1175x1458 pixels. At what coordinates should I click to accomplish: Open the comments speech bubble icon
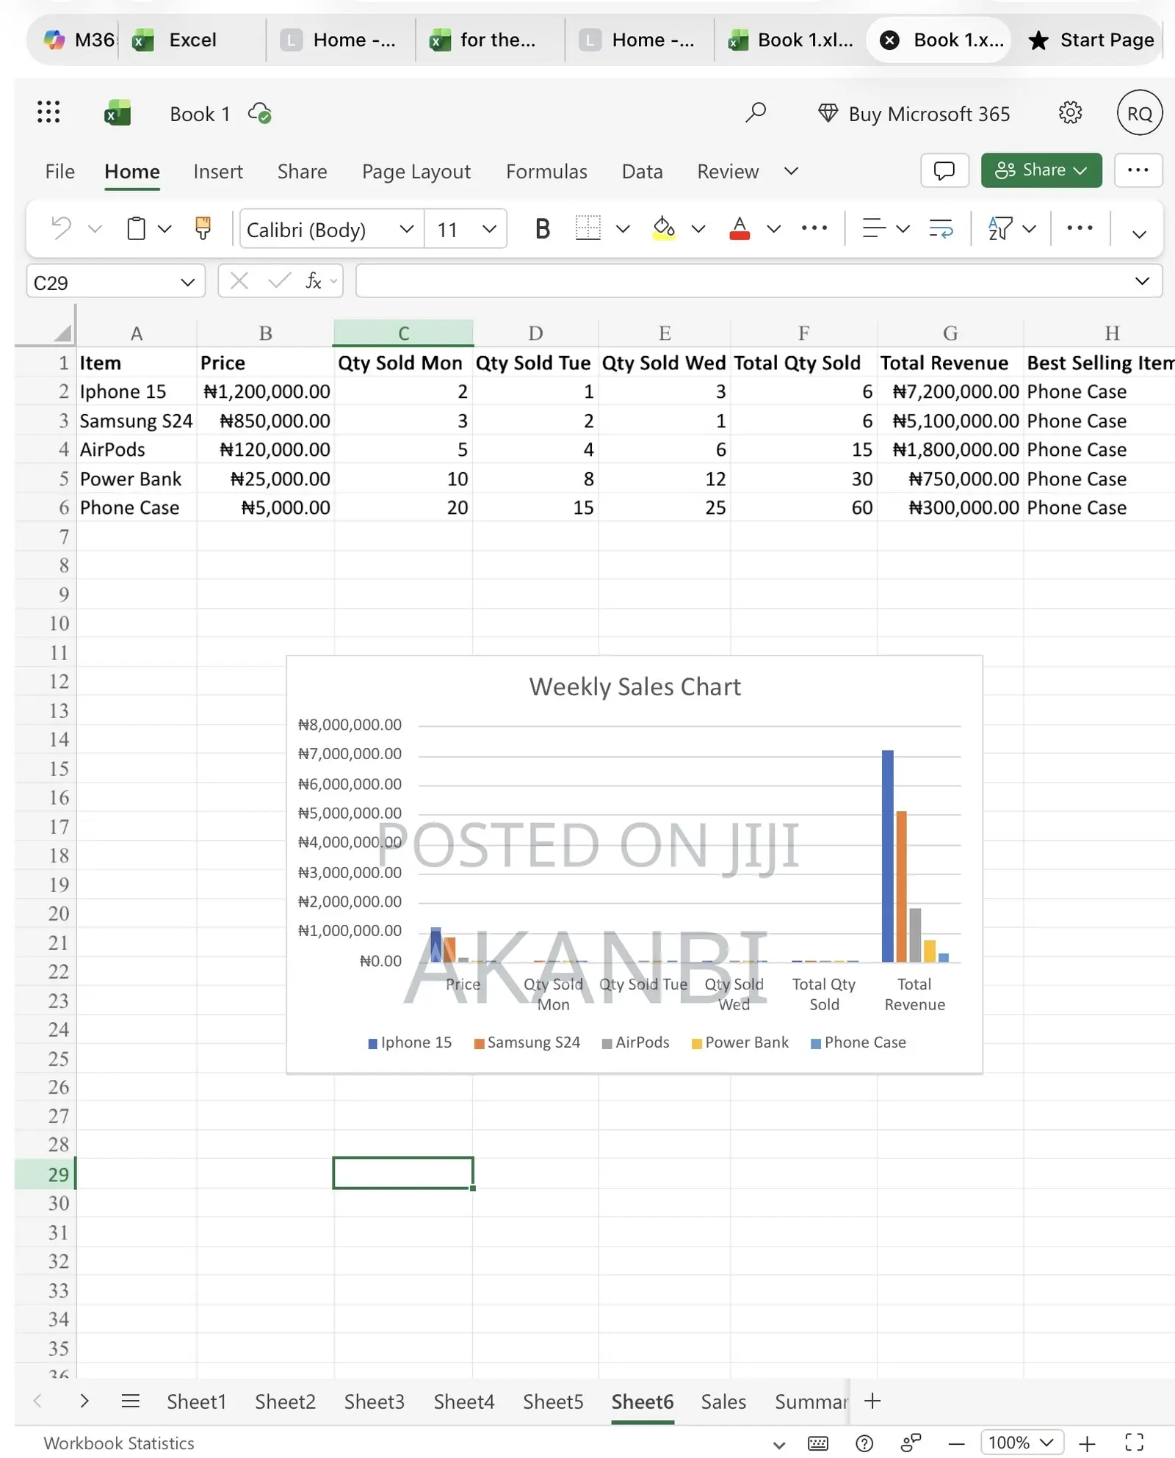[944, 170]
